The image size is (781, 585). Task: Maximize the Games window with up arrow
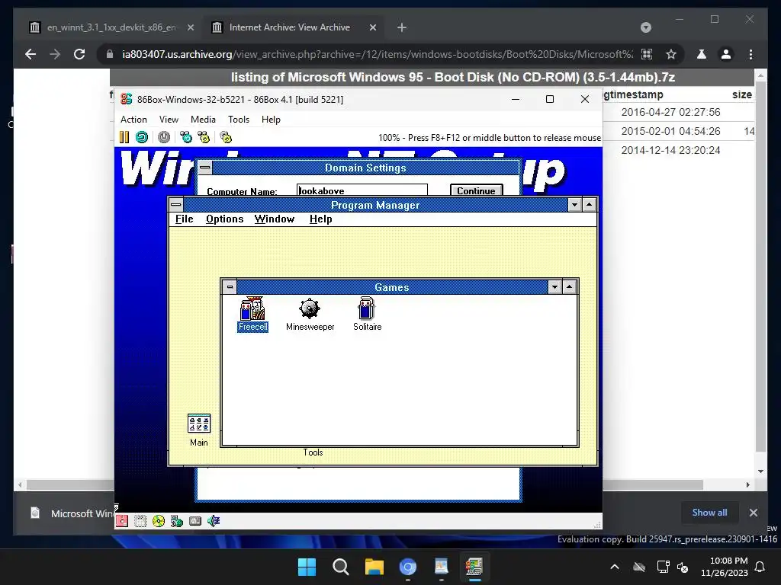point(569,287)
